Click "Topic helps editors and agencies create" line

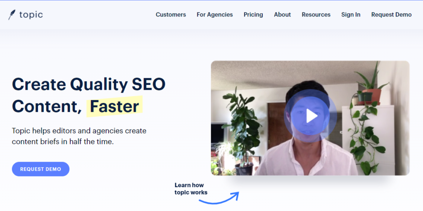(x=79, y=131)
